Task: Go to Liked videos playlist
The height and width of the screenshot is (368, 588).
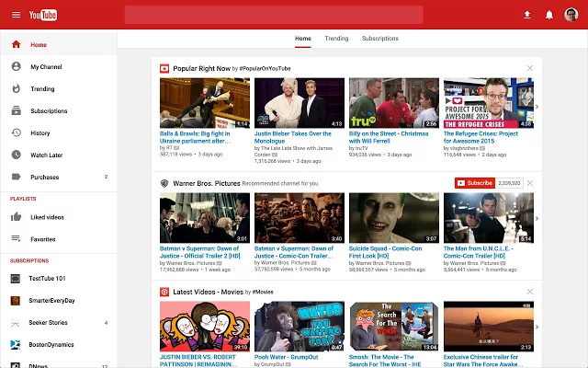Action: click(x=59, y=217)
